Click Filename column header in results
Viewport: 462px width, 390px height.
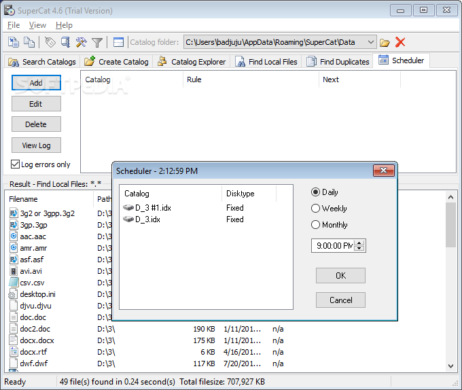click(49, 199)
